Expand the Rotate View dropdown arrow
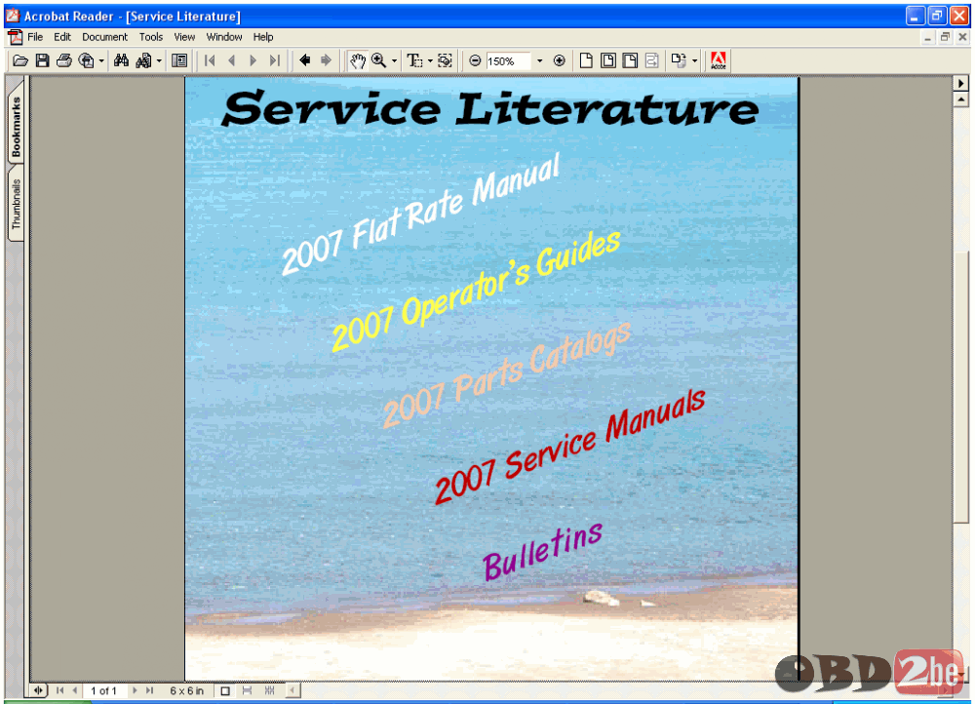Viewport: 975px width, 704px height. point(694,61)
